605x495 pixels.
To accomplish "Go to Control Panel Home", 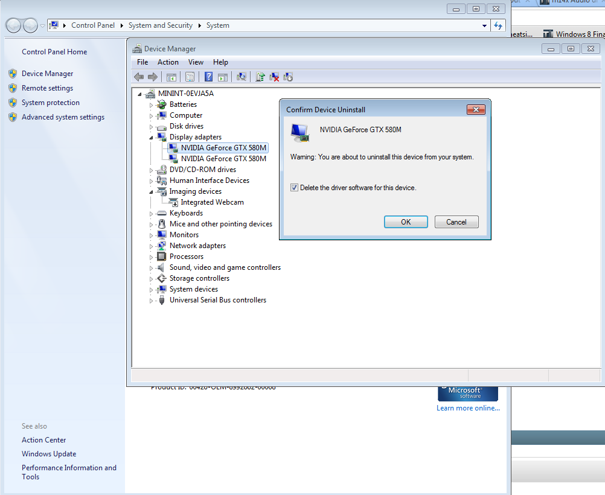I will coord(54,52).
